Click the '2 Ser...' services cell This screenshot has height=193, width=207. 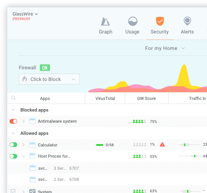60,179
